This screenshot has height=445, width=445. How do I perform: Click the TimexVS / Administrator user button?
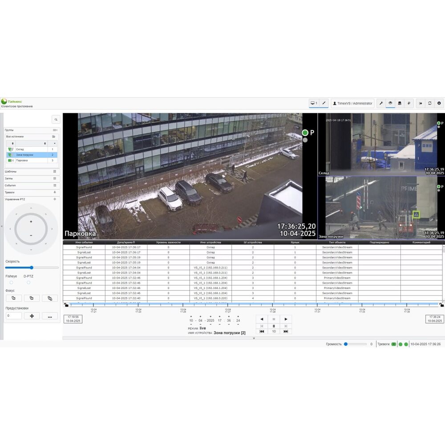coord(352,103)
